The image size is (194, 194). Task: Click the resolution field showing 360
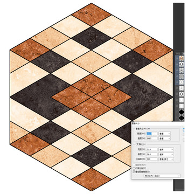click(151, 159)
